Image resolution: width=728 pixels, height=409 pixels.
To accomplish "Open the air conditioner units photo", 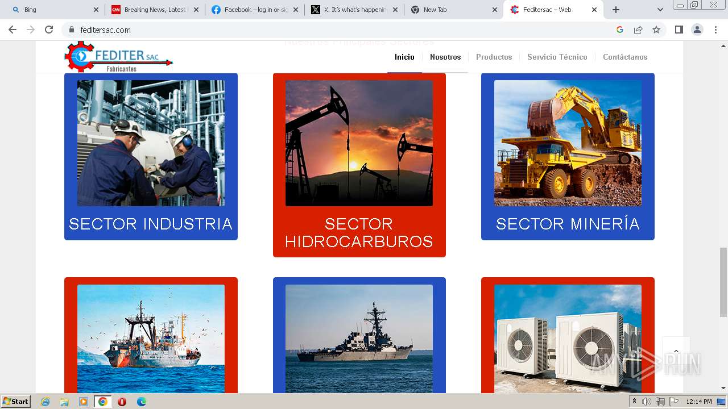I will (568, 339).
